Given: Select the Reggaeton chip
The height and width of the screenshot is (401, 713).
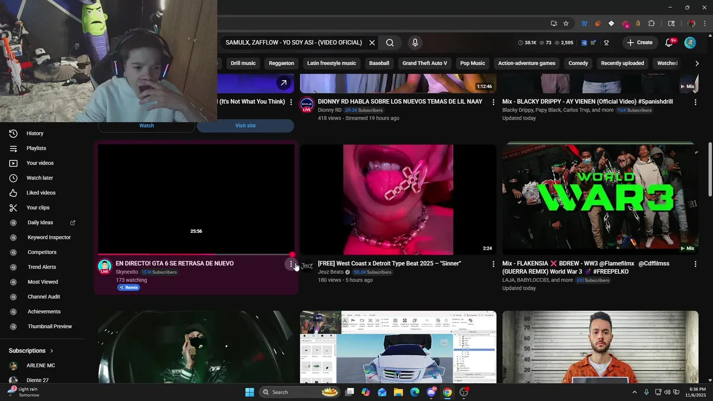Looking at the screenshot, I should [281, 63].
